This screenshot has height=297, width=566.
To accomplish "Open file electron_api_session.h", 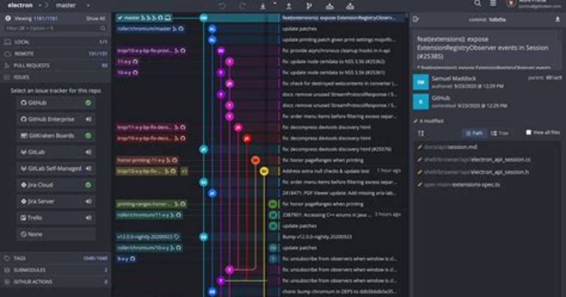I will (476, 172).
